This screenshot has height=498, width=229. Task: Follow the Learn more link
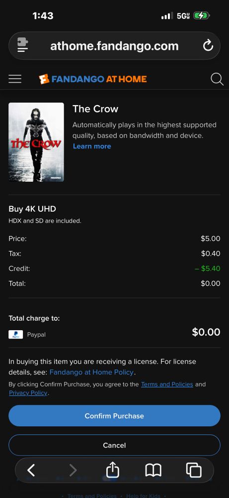point(92,146)
